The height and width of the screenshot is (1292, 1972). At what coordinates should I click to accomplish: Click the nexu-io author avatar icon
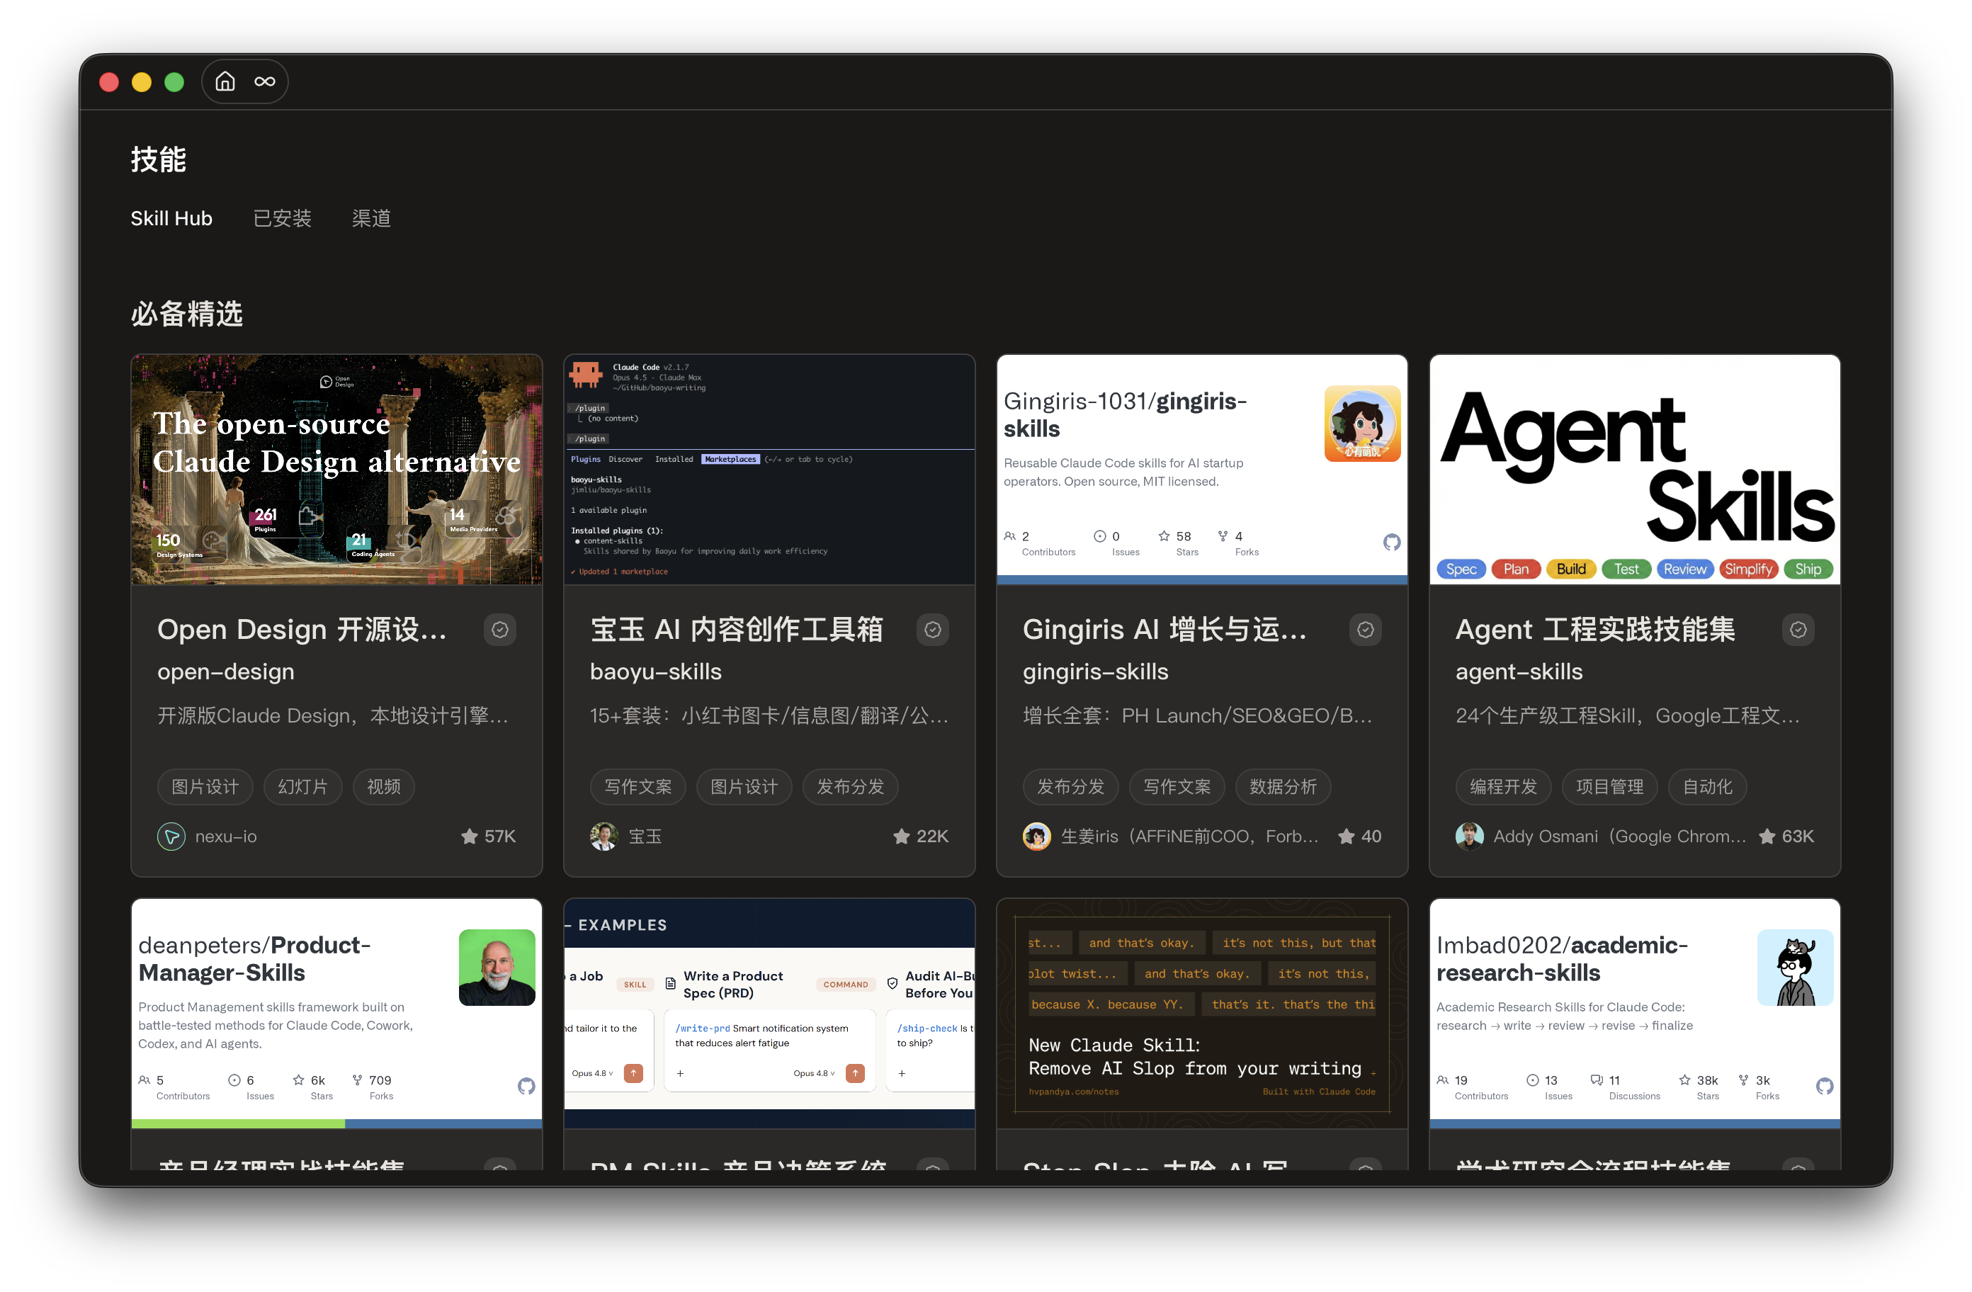point(171,837)
